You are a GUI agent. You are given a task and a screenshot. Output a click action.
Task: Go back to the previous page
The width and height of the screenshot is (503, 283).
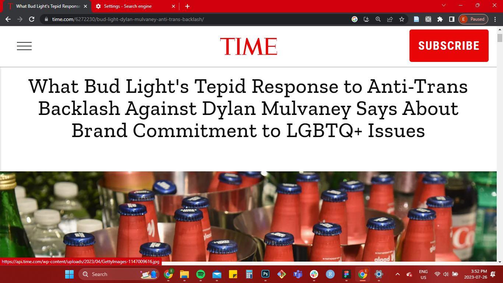(x=8, y=19)
